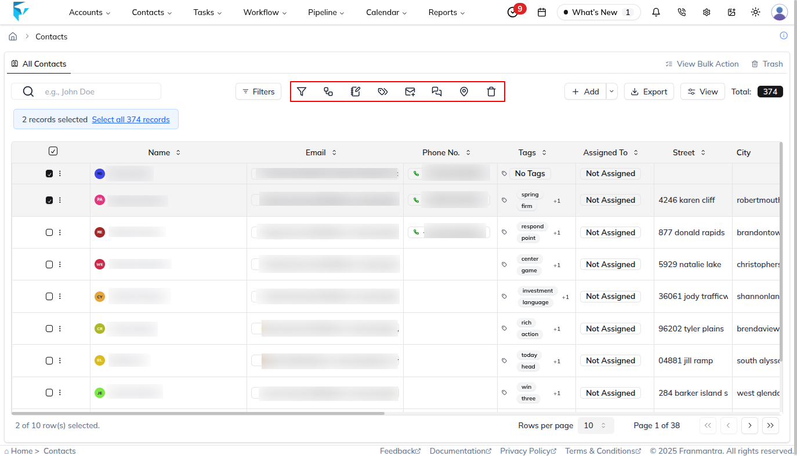797x456 pixels.
Task: Check the checkbox for 96202 tyler plains row
Action: click(49, 329)
